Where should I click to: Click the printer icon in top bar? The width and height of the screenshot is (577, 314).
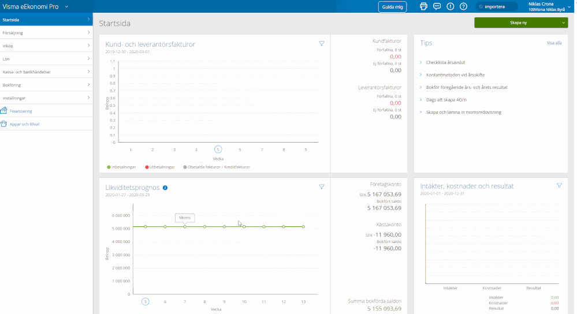(x=423, y=6)
